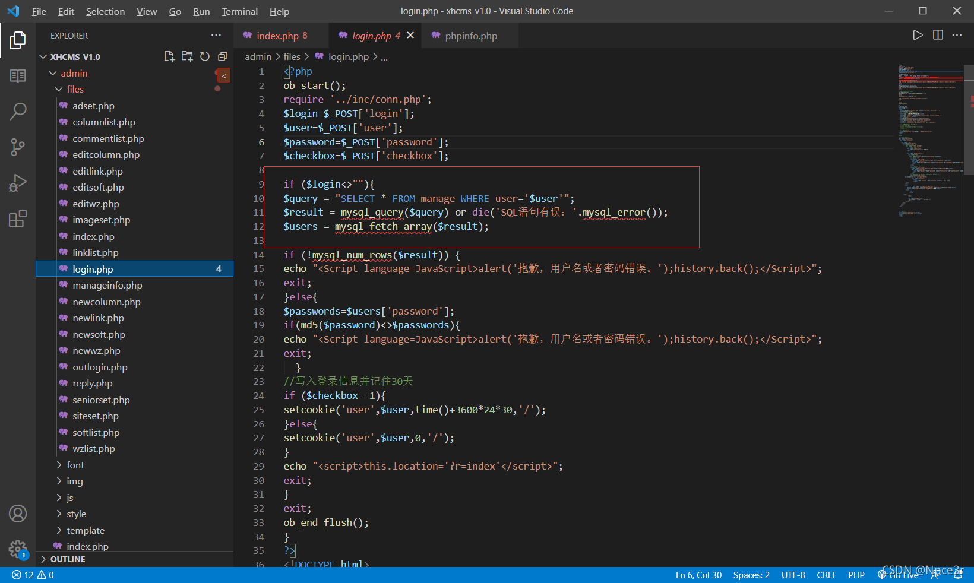Viewport: 974px width, 583px height.
Task: Expand the js folder
Action: pos(134,498)
